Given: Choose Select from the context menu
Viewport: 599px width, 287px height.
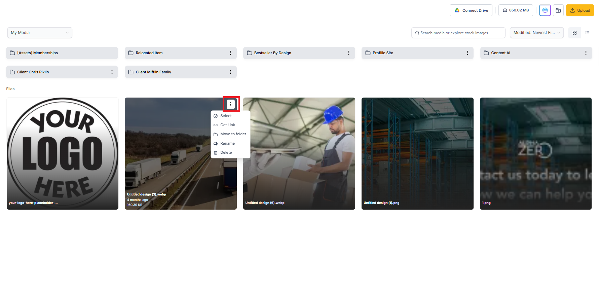Looking at the screenshot, I should point(230,116).
